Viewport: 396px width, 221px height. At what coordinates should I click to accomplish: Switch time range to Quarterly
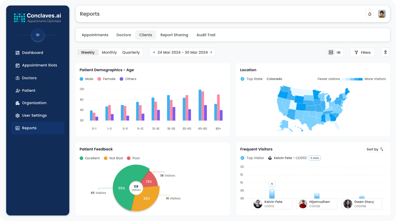(131, 52)
